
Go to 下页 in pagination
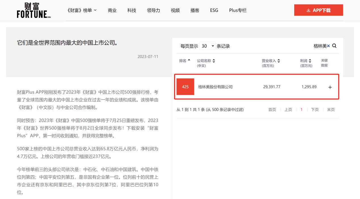315,110
